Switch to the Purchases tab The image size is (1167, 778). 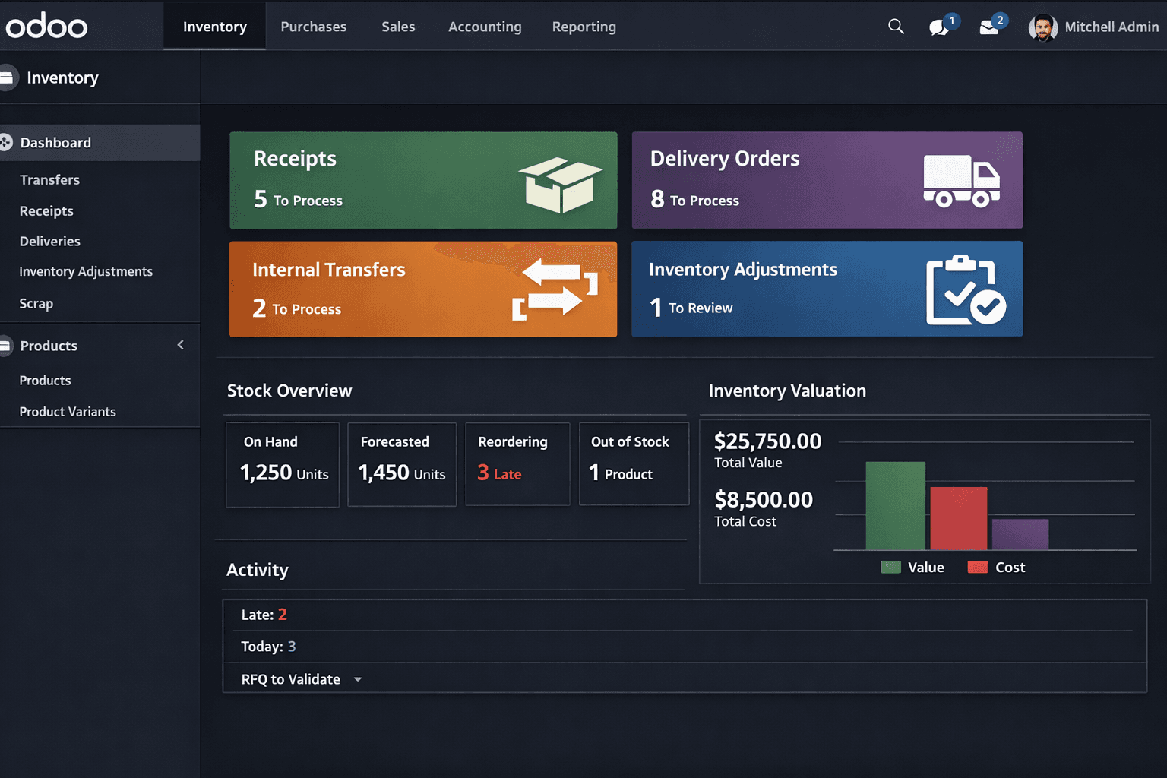[313, 26]
